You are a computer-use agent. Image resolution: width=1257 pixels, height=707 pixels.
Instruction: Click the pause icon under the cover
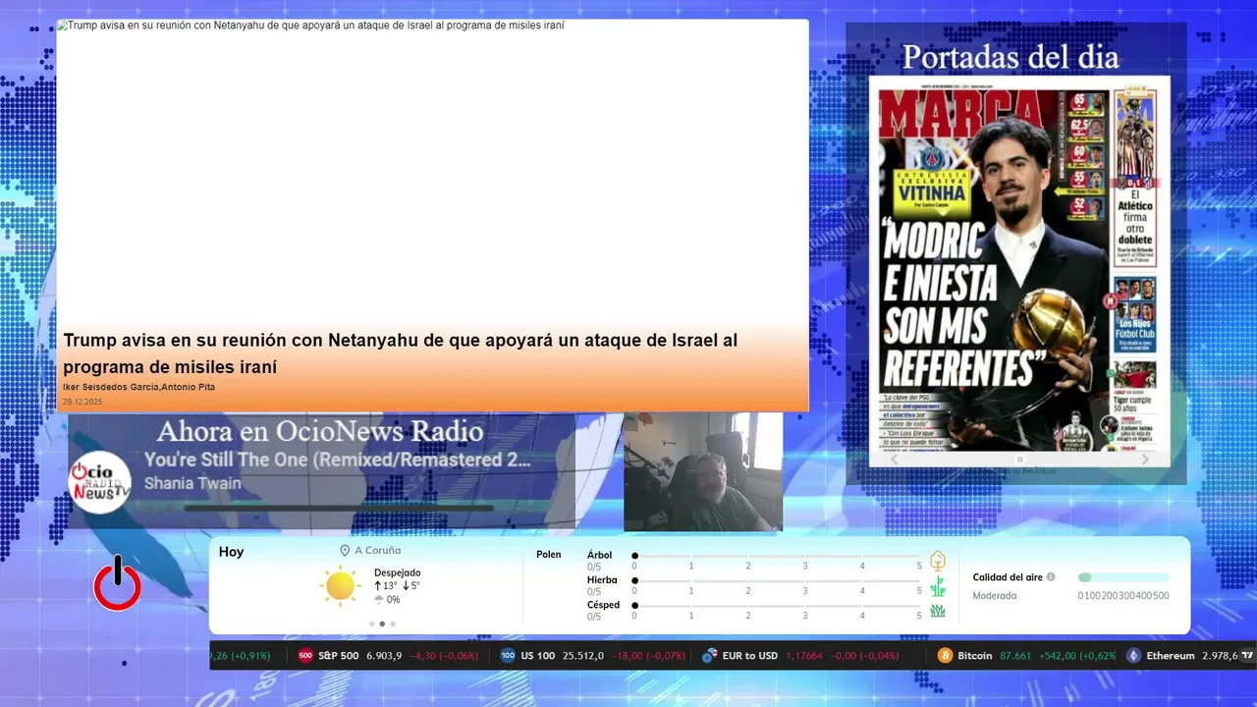1019,459
